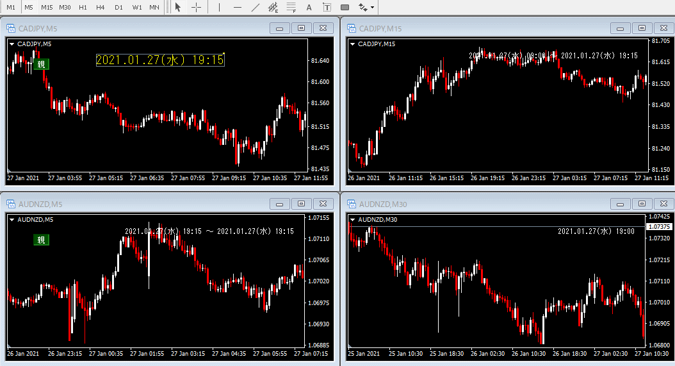The height and width of the screenshot is (366, 675).
Task: Select the rectangle shape tool
Action: [345, 7]
